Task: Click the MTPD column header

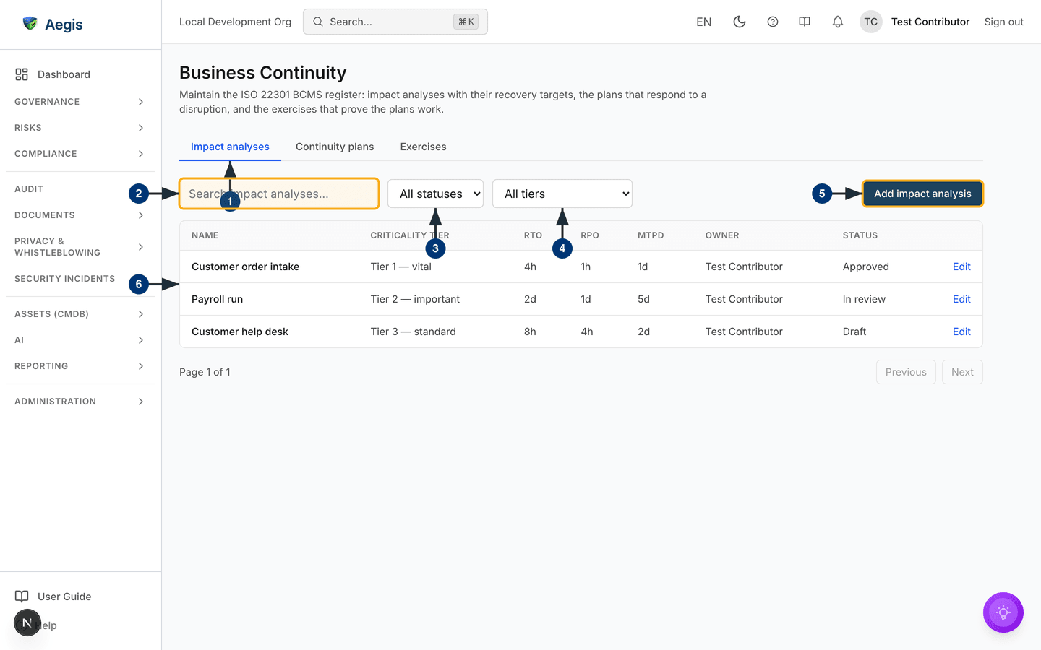Action: click(651, 235)
